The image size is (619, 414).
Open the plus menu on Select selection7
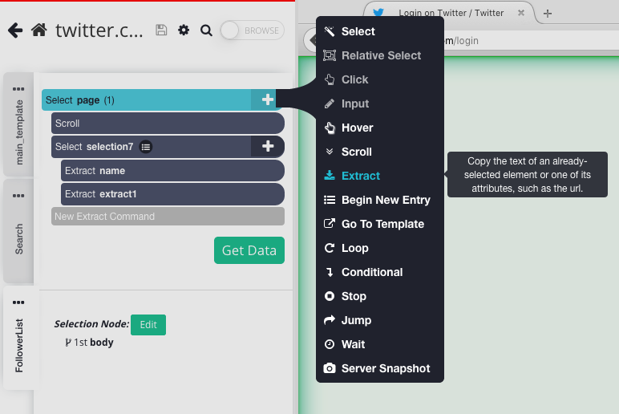coord(268,147)
